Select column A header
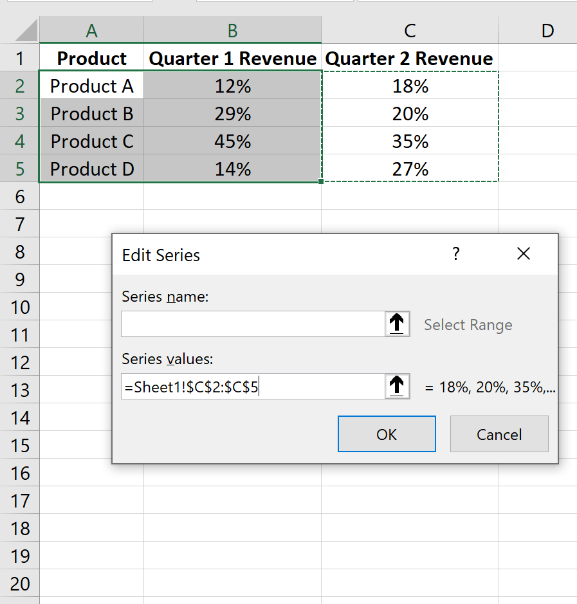Screen dimensions: 577x604 pyautogui.click(x=92, y=30)
